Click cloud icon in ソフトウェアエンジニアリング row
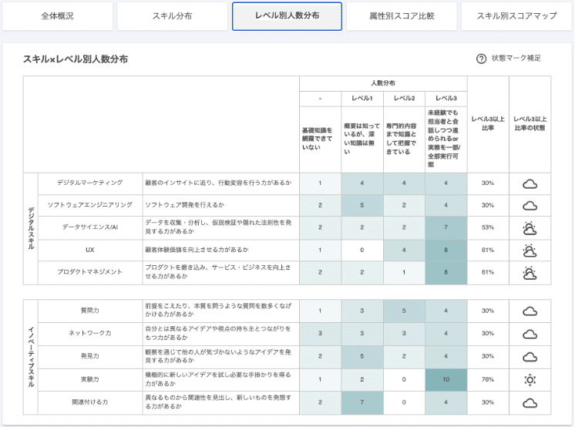Image resolution: width=575 pixels, height=427 pixels. tap(530, 206)
